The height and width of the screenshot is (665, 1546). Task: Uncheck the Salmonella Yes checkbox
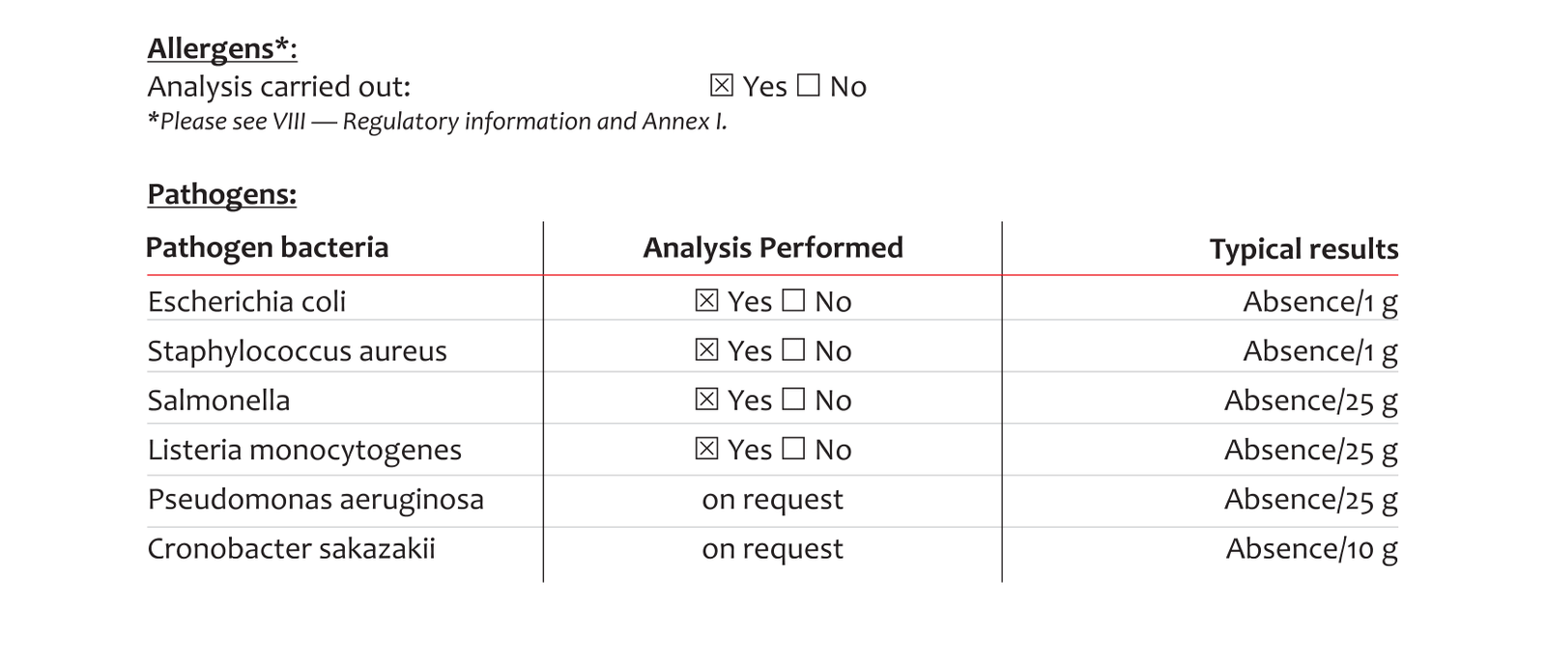(x=706, y=400)
